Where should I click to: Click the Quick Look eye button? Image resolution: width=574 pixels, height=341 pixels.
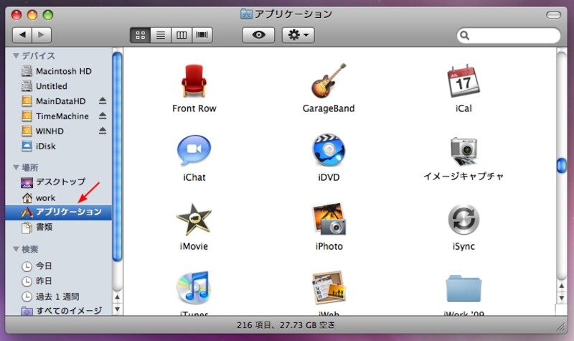(258, 35)
